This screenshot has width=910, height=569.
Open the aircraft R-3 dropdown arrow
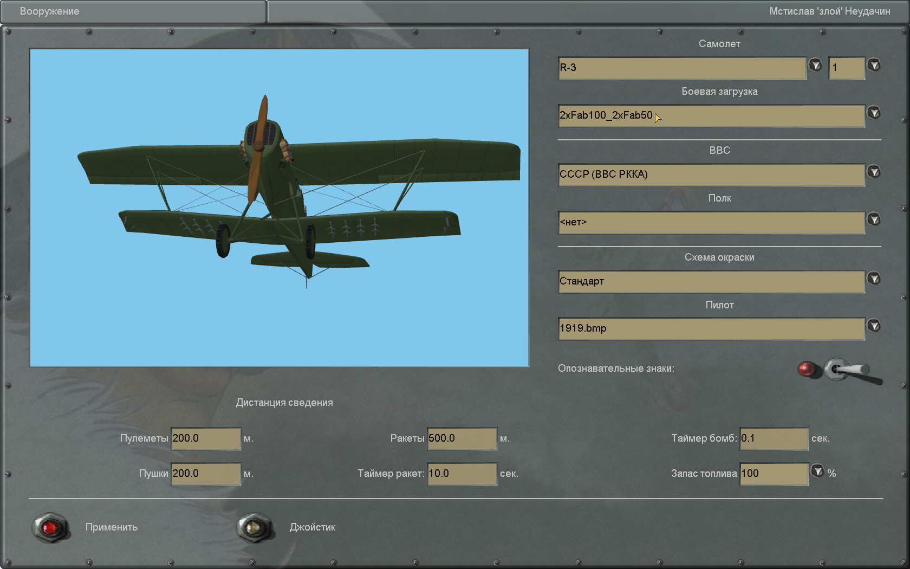click(815, 65)
